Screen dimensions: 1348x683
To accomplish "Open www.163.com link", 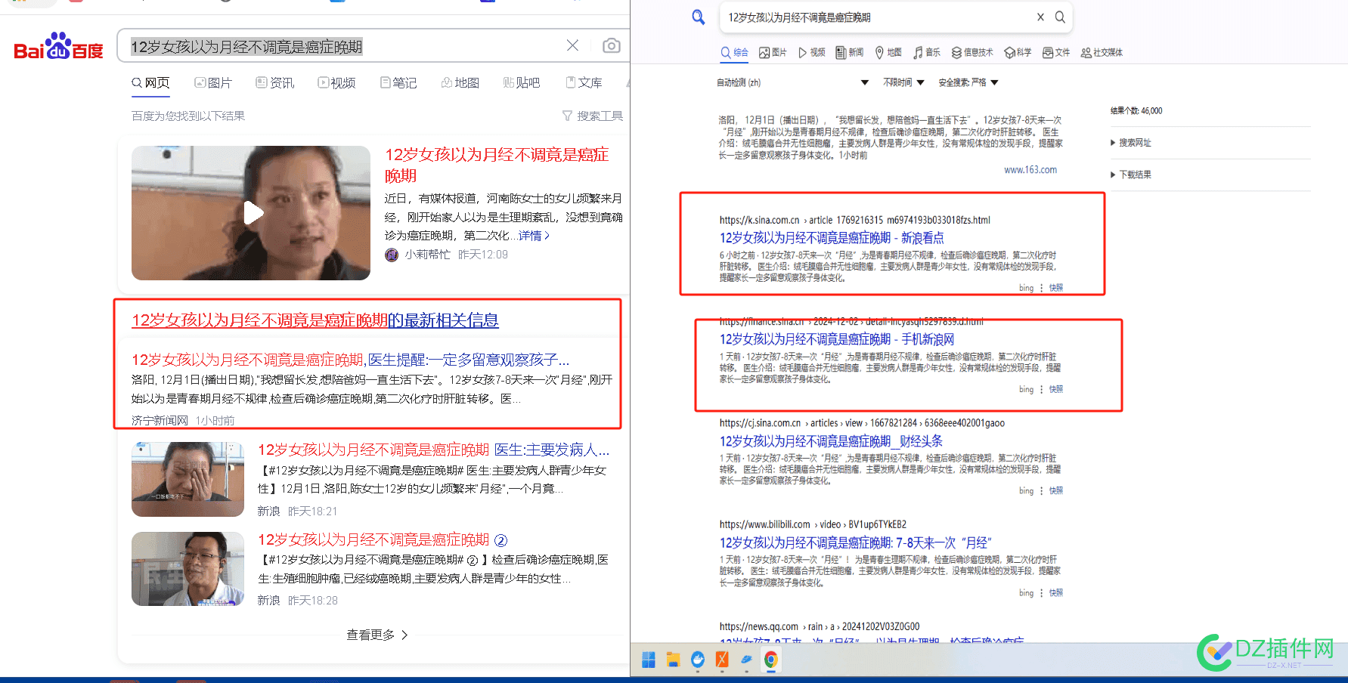I will click(x=1030, y=170).
